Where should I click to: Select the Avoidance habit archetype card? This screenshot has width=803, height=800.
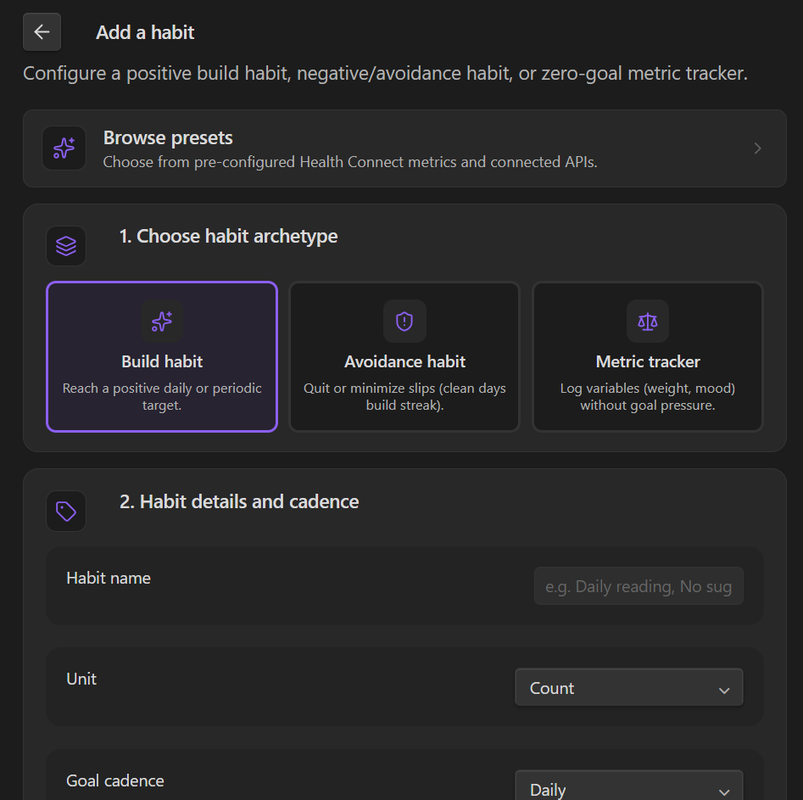(404, 356)
